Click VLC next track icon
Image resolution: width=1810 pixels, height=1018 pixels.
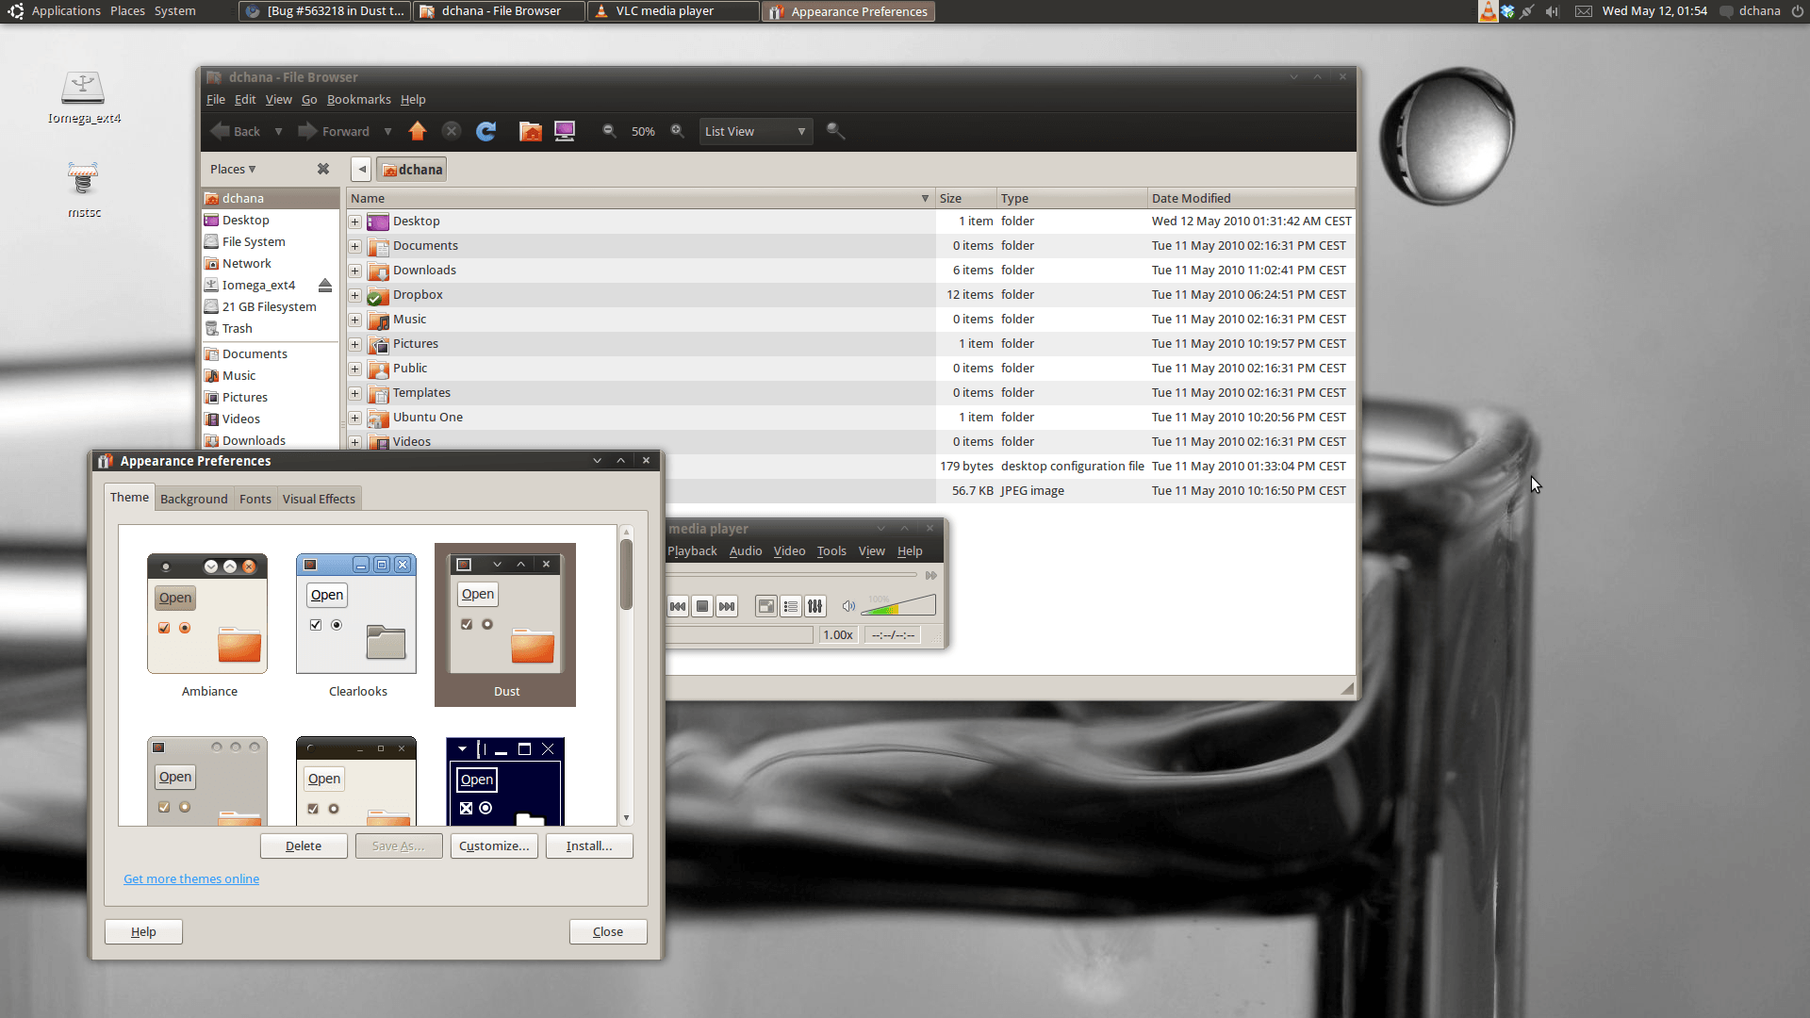(726, 605)
